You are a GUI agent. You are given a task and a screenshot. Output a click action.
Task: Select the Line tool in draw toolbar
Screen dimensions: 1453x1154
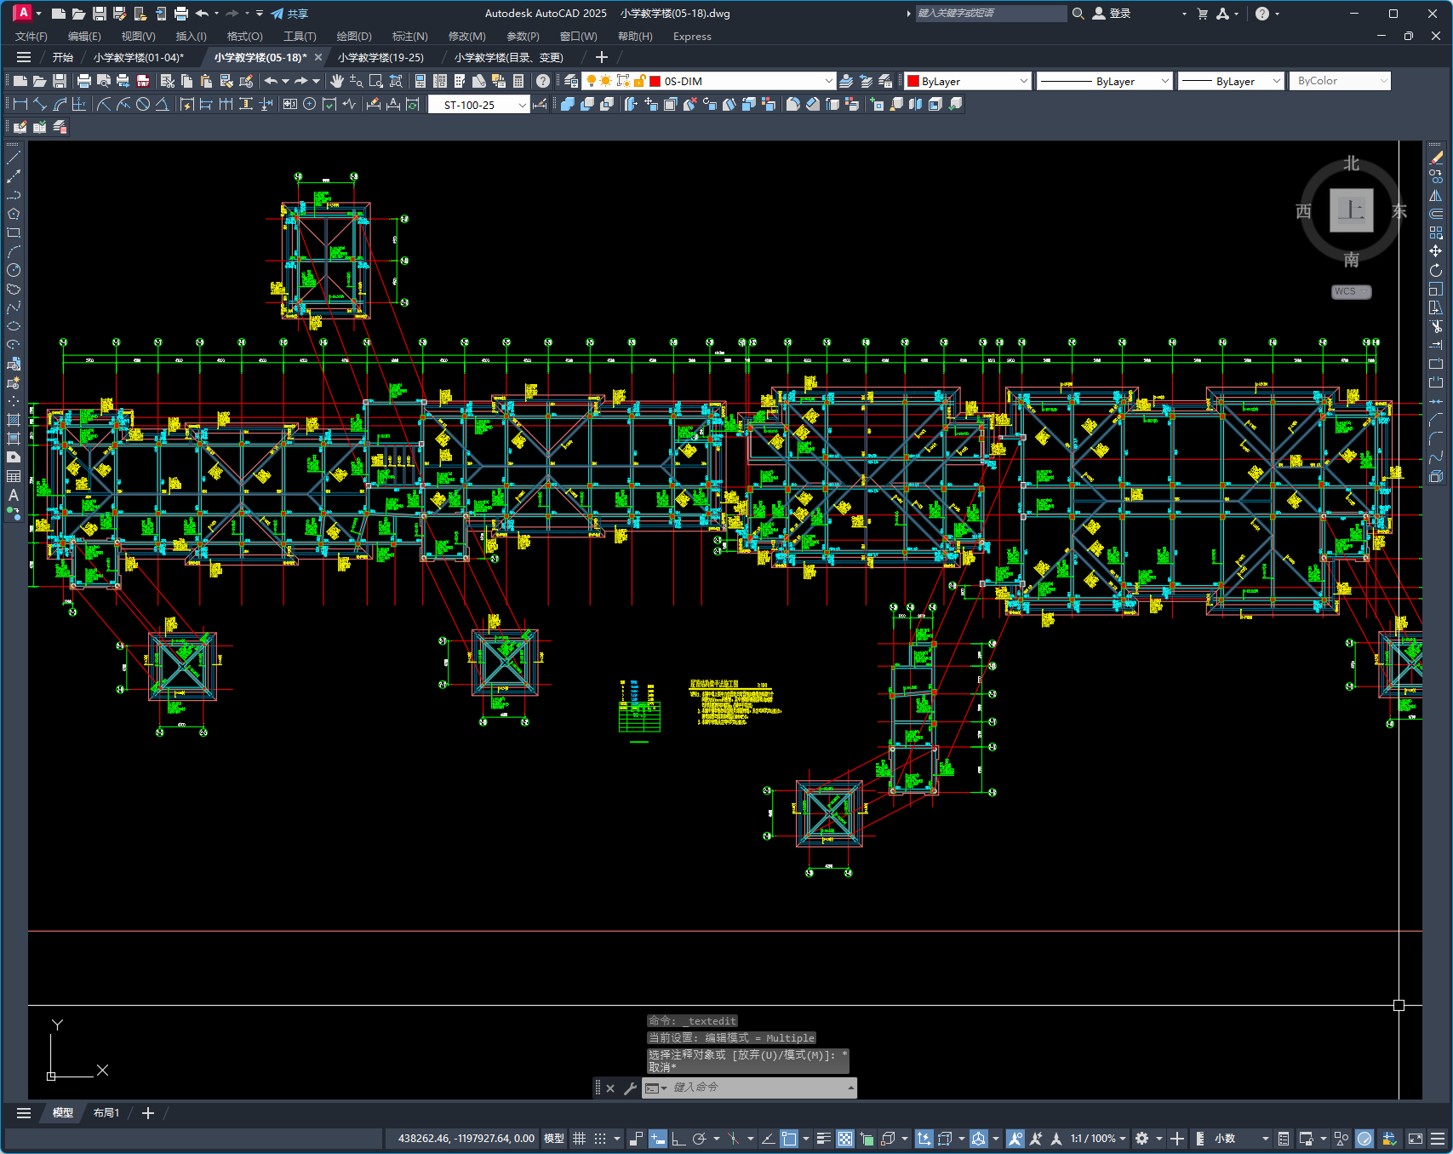14,158
